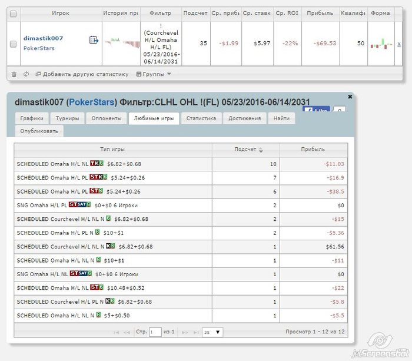This screenshot has width=412, height=361.
Task: Tick the header select-all checkbox
Action: tap(13, 14)
